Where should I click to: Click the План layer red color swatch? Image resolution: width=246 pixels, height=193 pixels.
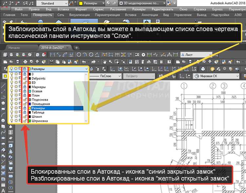[x=30, y=95]
